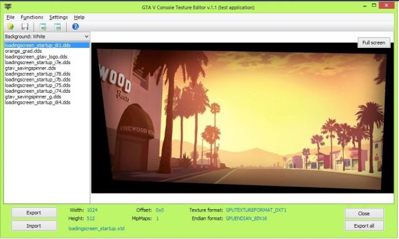Screen dimensions: 399x239
Task: Open help via the blue question mark icon
Action: pos(75,26)
